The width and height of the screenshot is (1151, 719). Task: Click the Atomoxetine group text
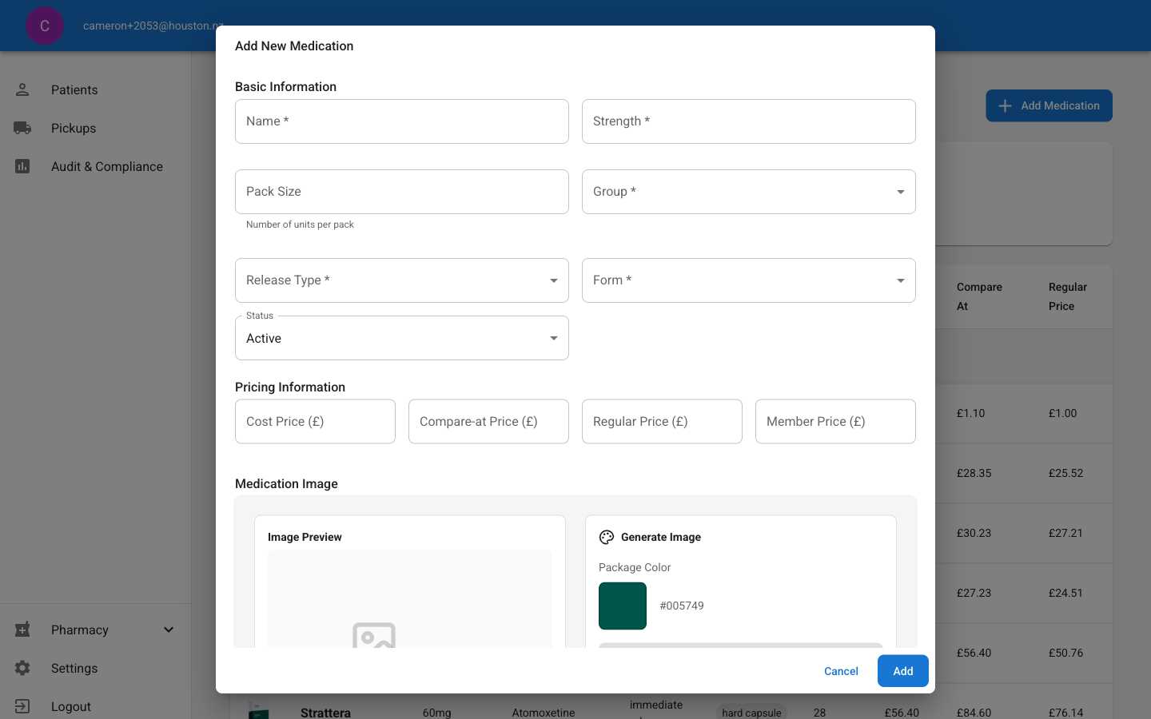(544, 713)
